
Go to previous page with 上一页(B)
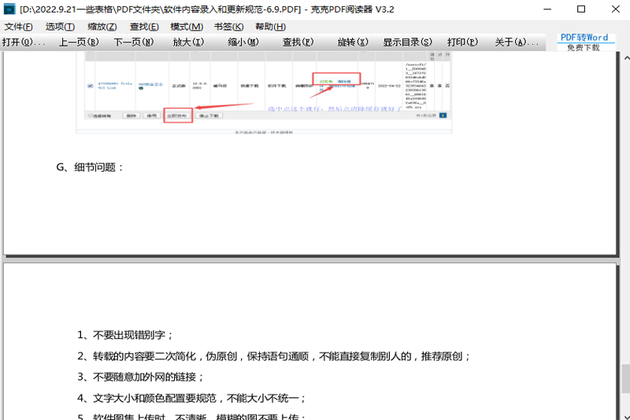pyautogui.click(x=79, y=42)
